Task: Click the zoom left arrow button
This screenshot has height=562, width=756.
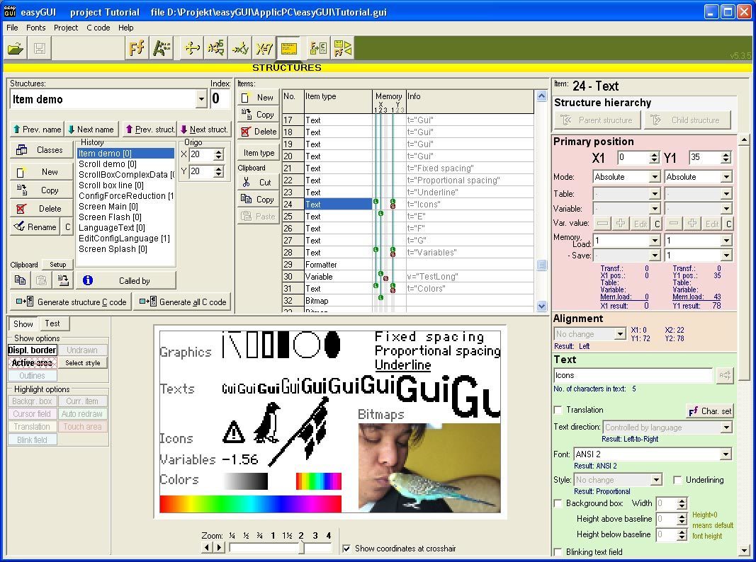Action: click(207, 547)
